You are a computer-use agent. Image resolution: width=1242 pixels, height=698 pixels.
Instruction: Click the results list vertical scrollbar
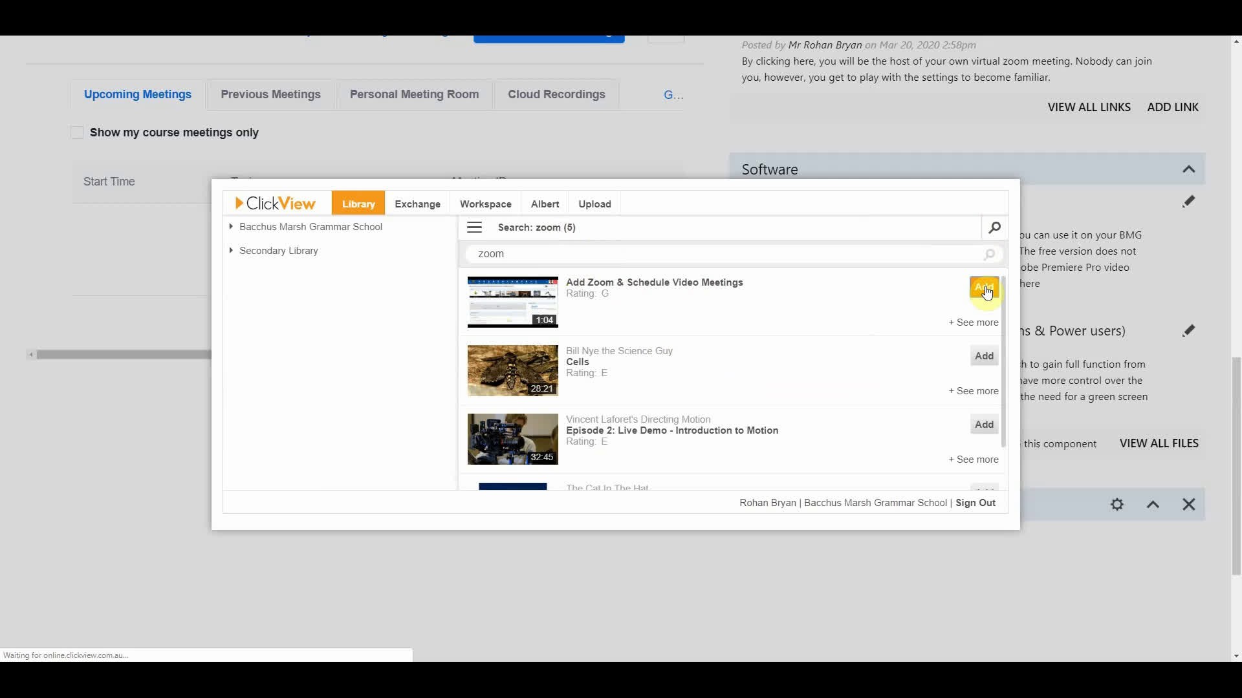click(x=1003, y=362)
